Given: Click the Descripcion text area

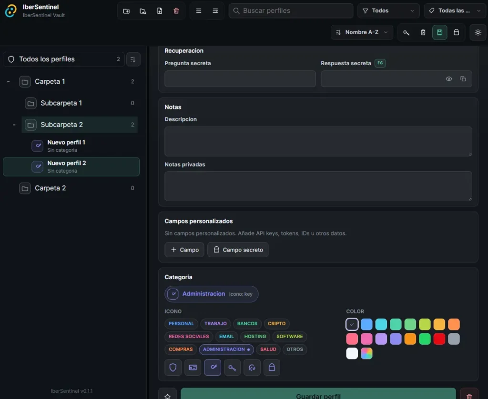Looking at the screenshot, I should pos(318,141).
